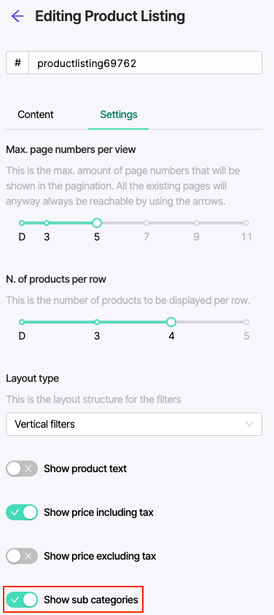Enable Show price excluding tax
Viewport: 274px width, 615px height.
22,556
